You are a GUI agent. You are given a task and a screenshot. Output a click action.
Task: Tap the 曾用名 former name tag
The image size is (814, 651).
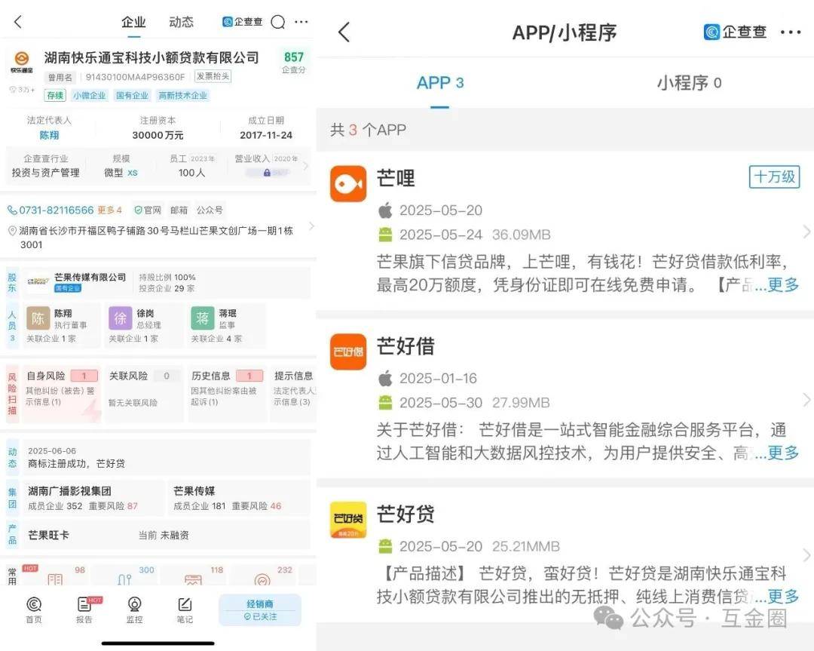[x=60, y=78]
